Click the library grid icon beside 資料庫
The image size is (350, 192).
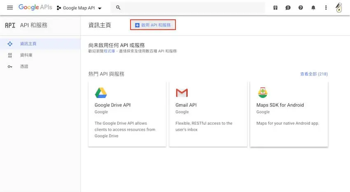coord(10,56)
